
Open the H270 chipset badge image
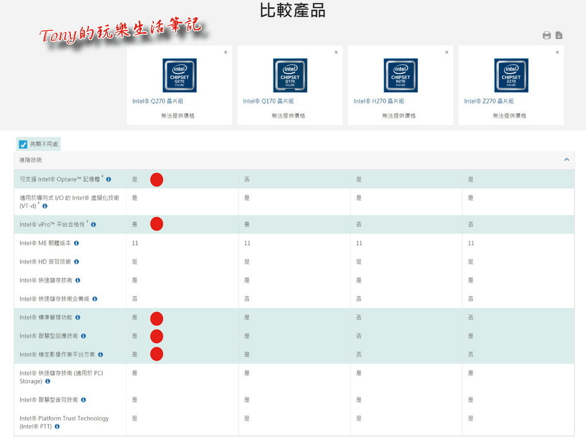click(x=401, y=75)
